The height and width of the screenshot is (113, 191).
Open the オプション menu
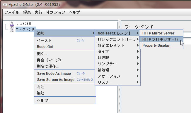(55, 12)
